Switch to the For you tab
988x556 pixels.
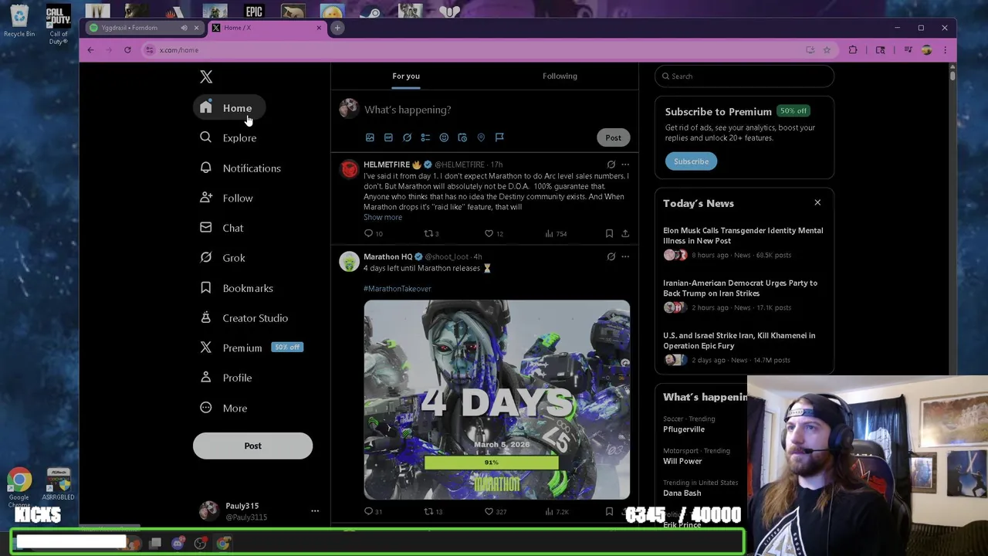click(x=406, y=76)
